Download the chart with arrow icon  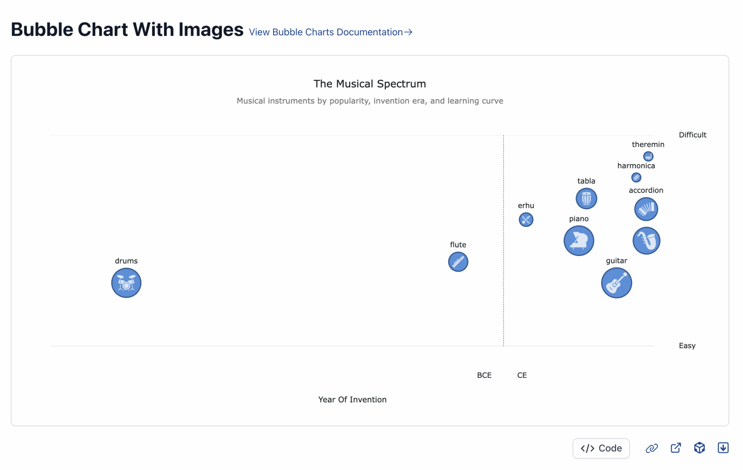pos(723,448)
